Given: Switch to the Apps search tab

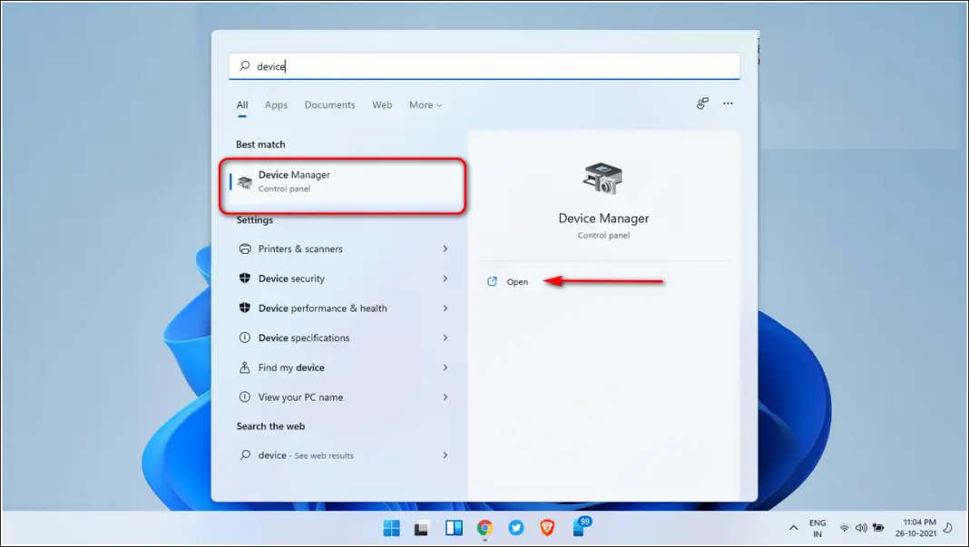Looking at the screenshot, I should [276, 104].
